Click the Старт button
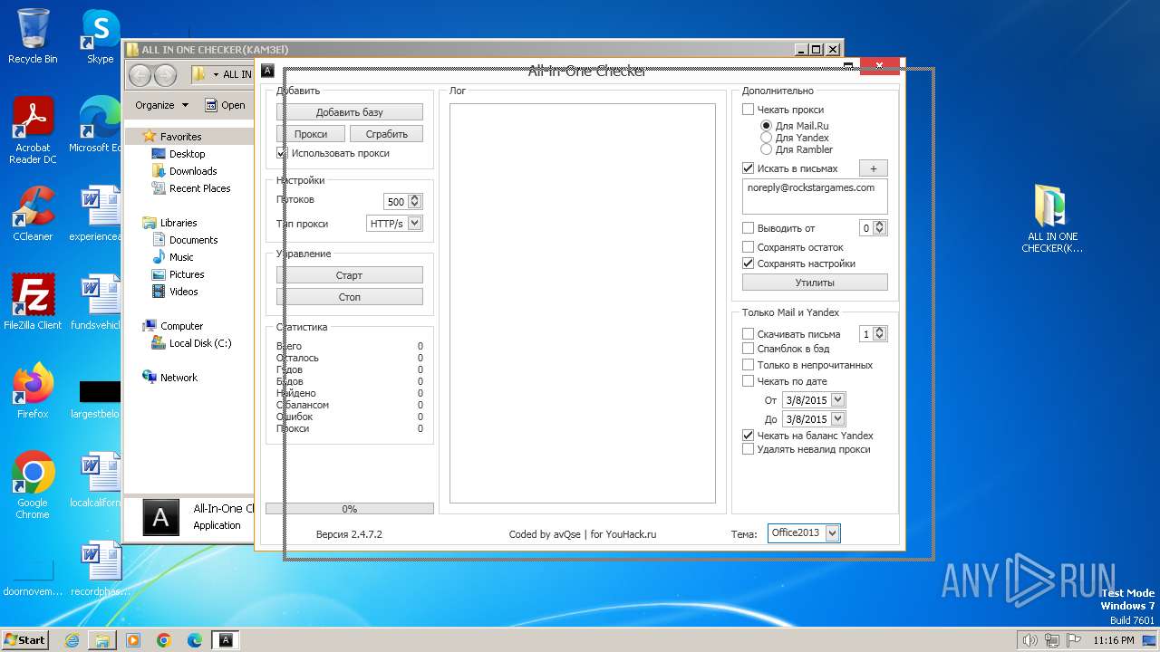Image resolution: width=1160 pixels, height=652 pixels. pos(350,275)
